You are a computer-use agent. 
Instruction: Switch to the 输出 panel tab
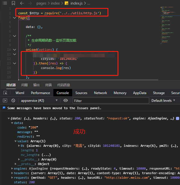tap(36, 85)
